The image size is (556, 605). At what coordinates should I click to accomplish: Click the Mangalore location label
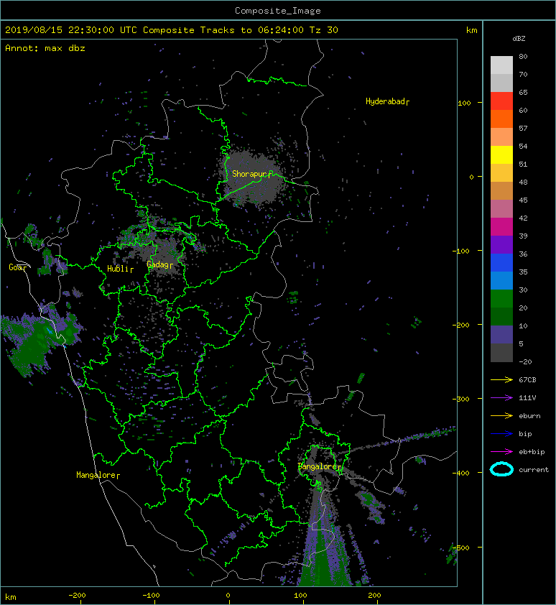coord(98,475)
